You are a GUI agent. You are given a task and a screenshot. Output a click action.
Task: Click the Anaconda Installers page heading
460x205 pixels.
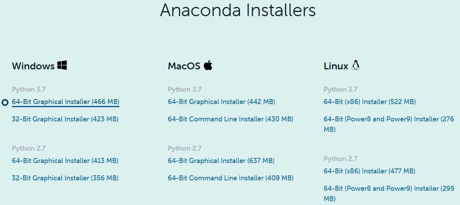[238, 10]
